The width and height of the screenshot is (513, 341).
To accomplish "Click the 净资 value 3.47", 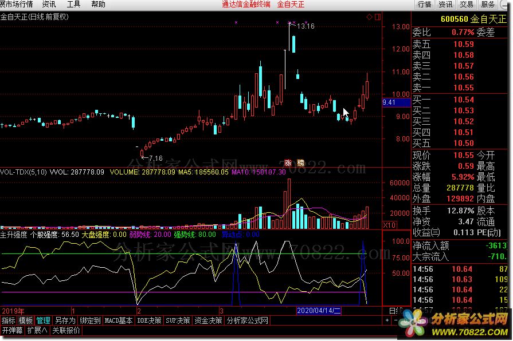I will (466, 221).
